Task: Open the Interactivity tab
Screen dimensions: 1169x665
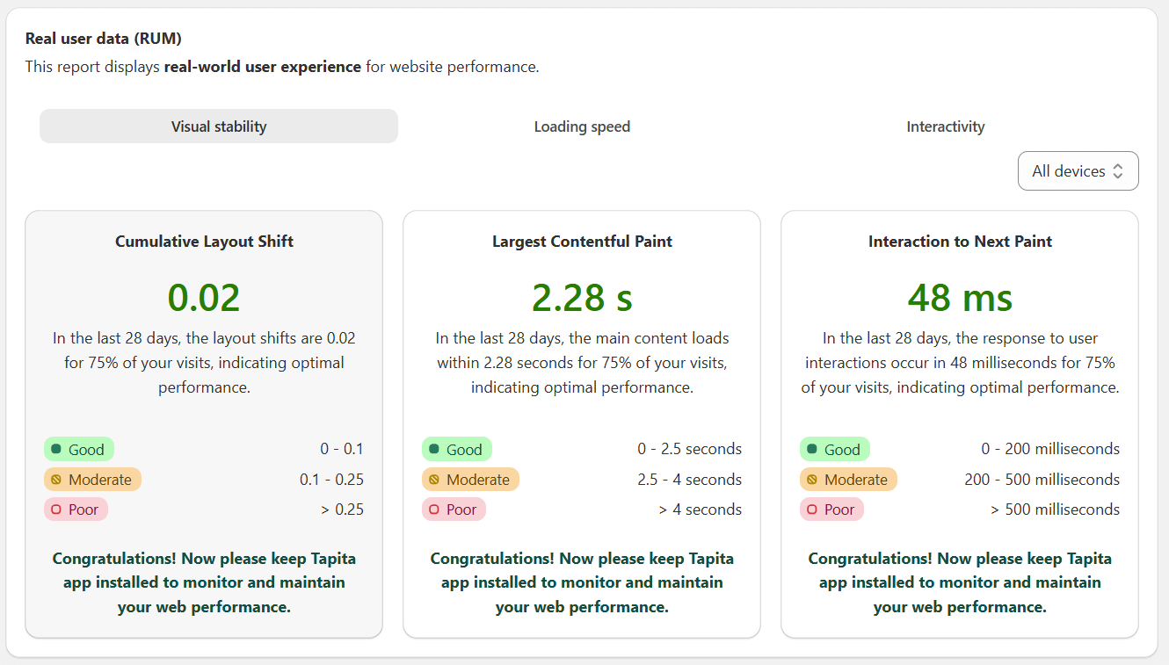Action: coord(946,126)
